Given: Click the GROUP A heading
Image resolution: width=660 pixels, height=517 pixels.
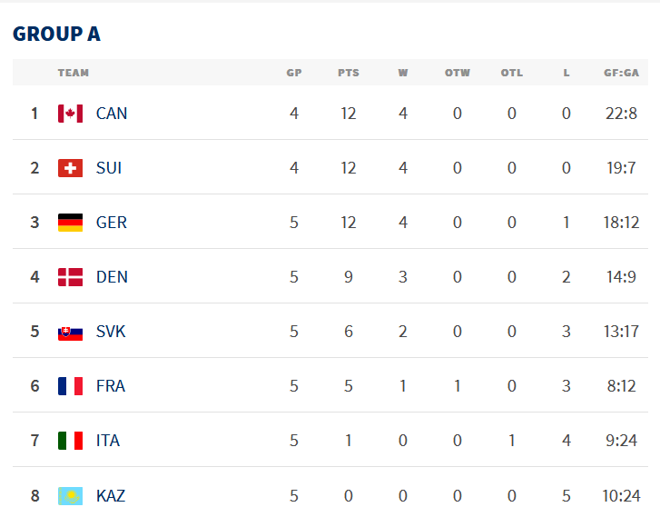Looking at the screenshot, I should [56, 35].
